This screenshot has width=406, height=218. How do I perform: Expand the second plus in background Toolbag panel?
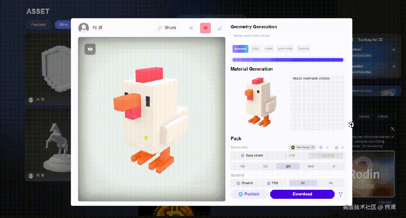pos(394,66)
